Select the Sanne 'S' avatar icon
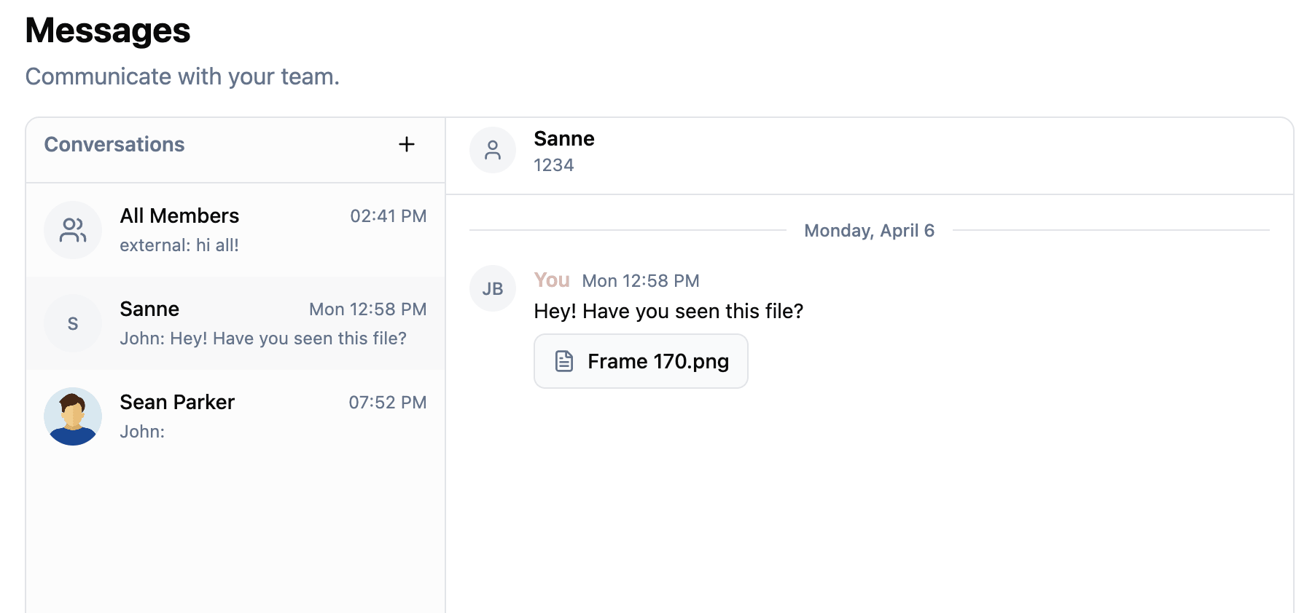Viewport: 1315px width, 613px height. click(x=73, y=323)
